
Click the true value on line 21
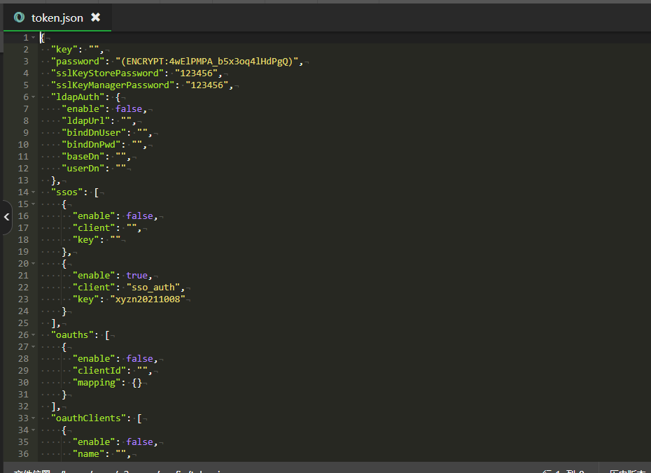[137, 275]
